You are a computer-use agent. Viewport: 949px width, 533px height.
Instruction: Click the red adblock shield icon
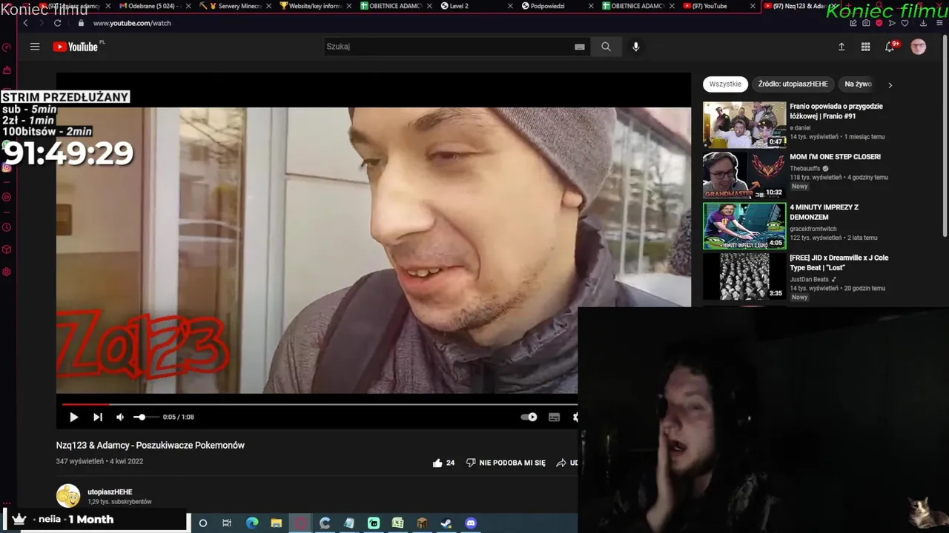coord(879,23)
